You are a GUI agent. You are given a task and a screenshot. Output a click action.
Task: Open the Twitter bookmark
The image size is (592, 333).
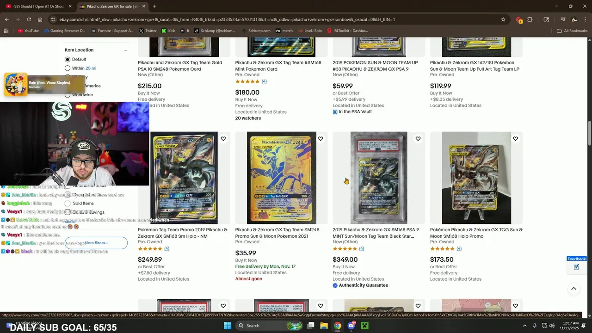(148, 31)
